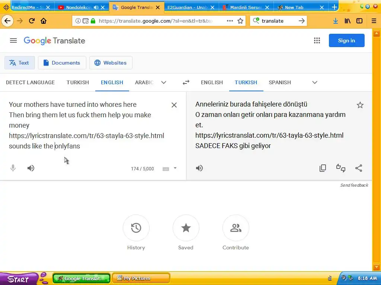Open Saved translations
Screen dimensions: 381x285
click(186, 228)
